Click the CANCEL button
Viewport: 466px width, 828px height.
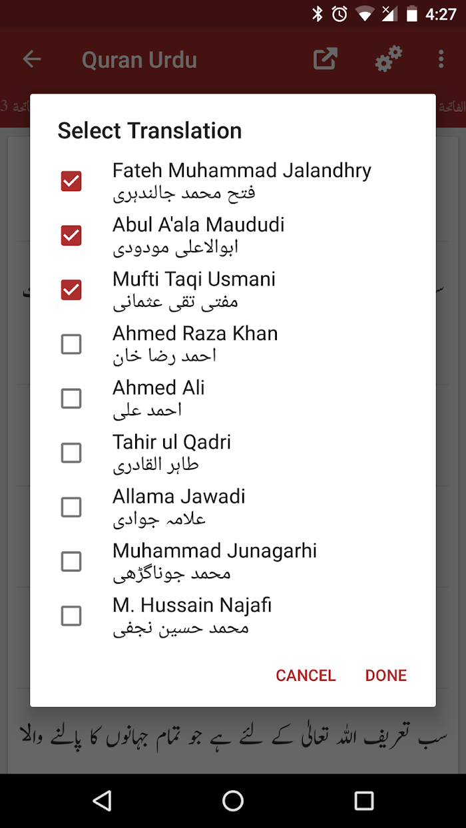(306, 676)
